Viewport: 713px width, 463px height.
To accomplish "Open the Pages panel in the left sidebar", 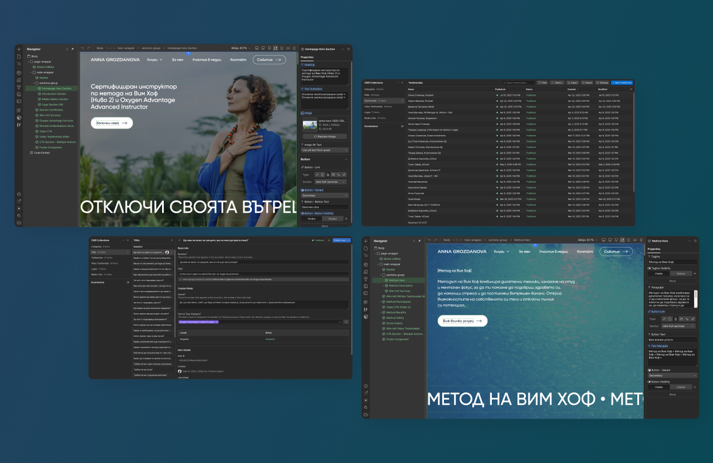I will (x=18, y=57).
